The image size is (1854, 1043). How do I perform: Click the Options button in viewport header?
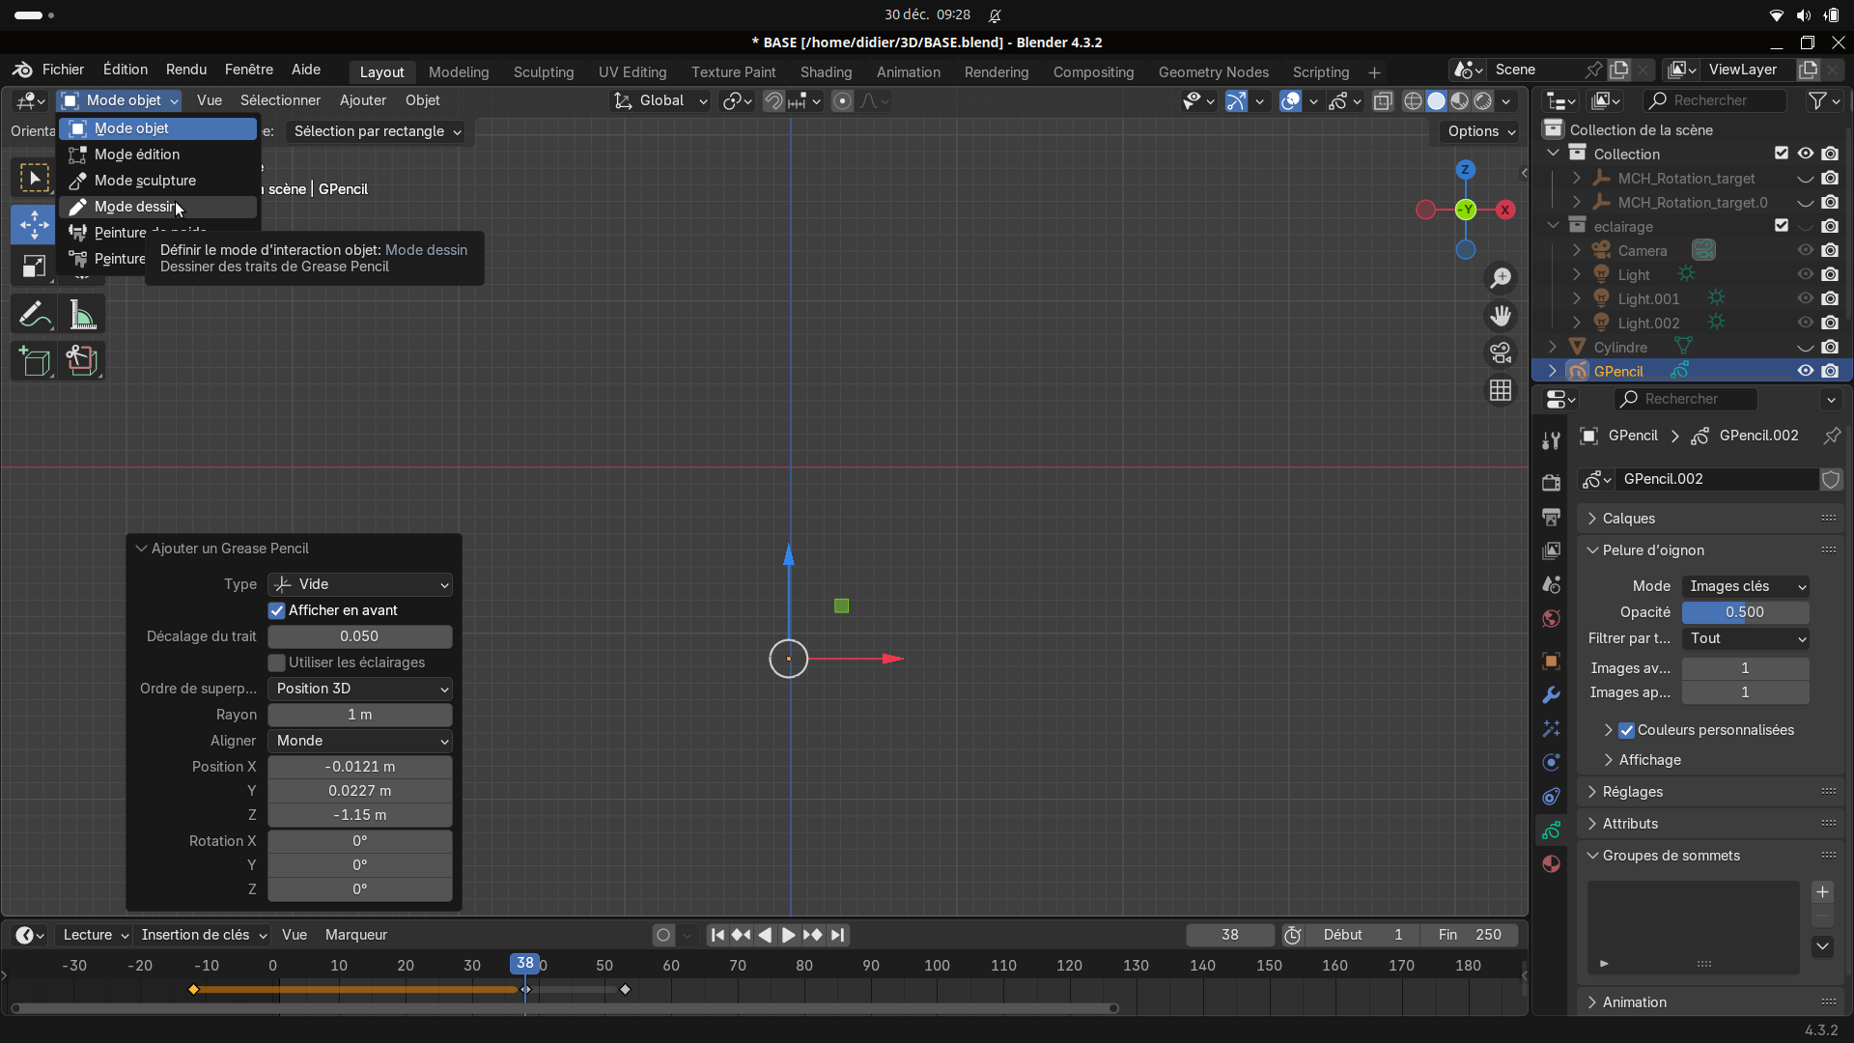1480,131
